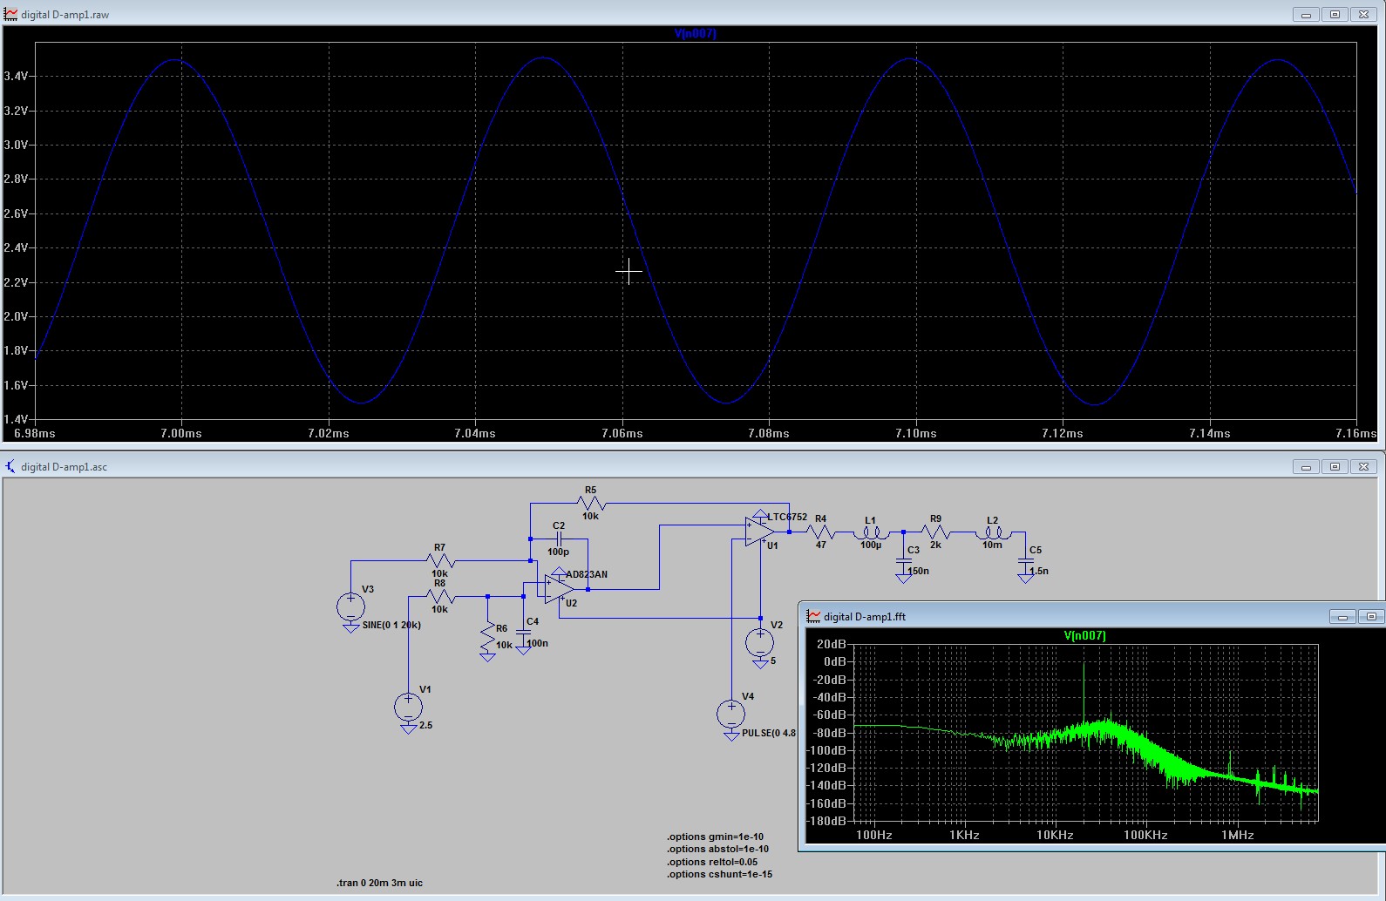
Task: Click the 100p value of C2
Action: [x=558, y=552]
